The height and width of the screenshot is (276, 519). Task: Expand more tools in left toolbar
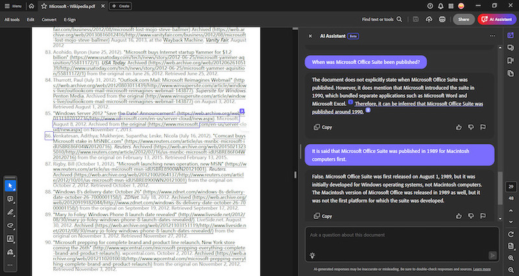pos(10,266)
